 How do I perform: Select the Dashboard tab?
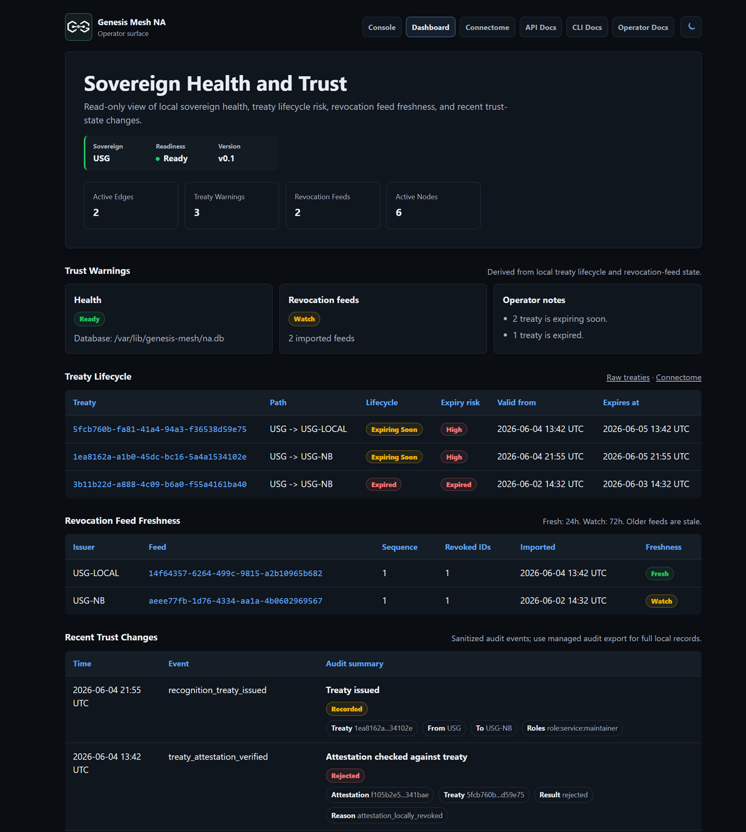pyautogui.click(x=430, y=27)
